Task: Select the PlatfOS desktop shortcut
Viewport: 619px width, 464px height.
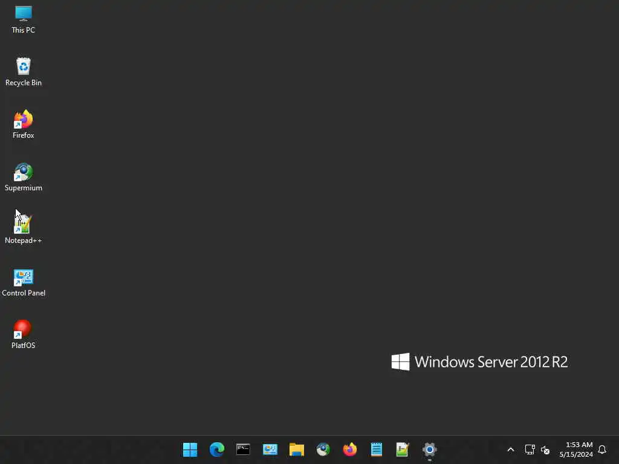Action: coord(24,335)
